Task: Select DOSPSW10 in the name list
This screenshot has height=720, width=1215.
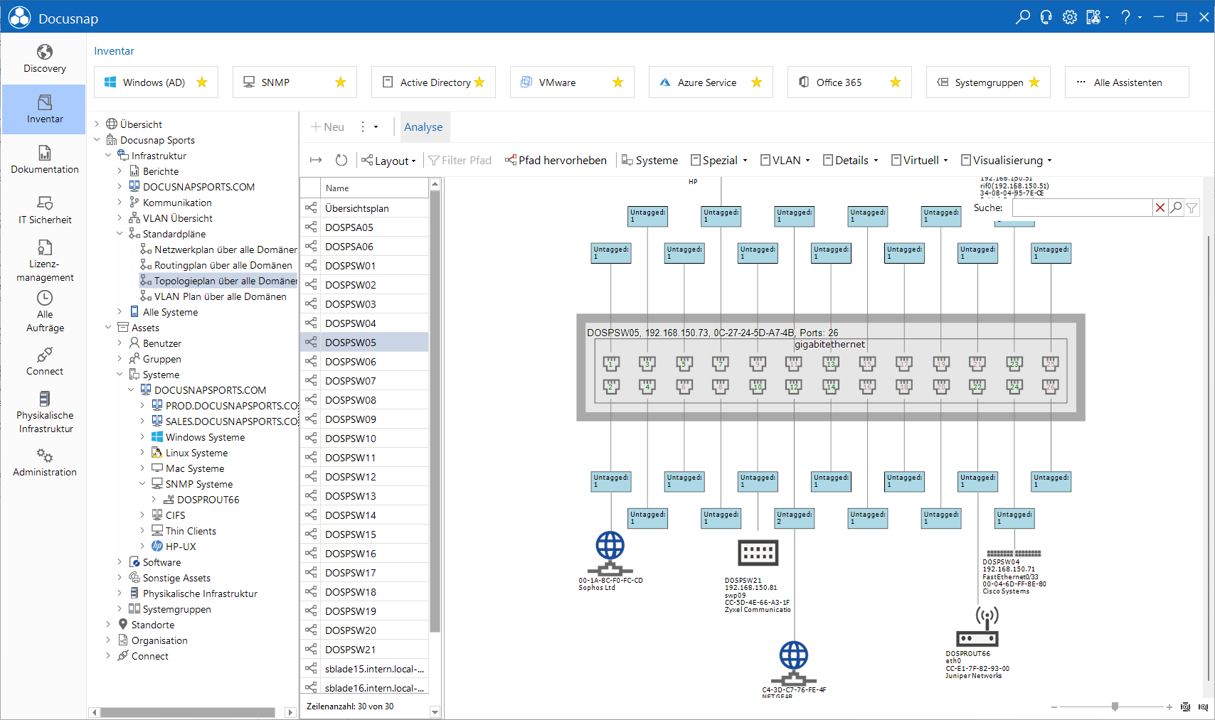Action: click(364, 439)
